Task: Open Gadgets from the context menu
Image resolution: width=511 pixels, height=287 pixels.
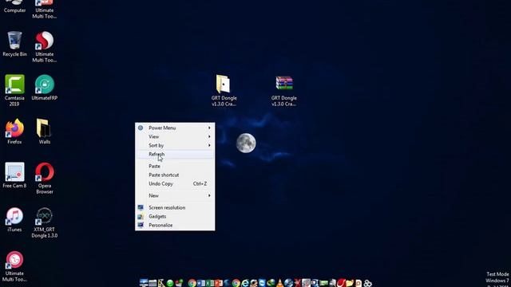Action: coord(175,216)
